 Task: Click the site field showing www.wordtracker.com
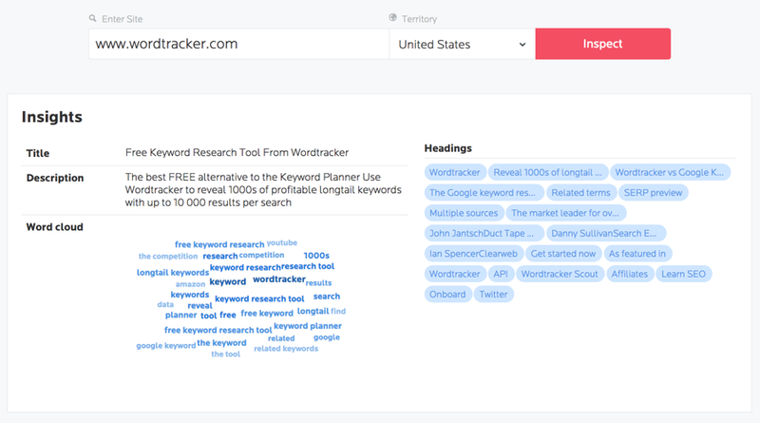[x=239, y=44]
